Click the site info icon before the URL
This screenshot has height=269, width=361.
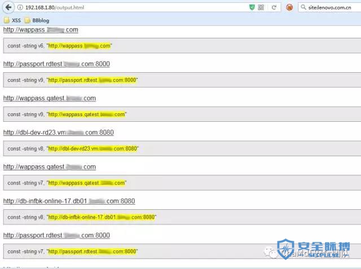pyautogui.click(x=20, y=7)
